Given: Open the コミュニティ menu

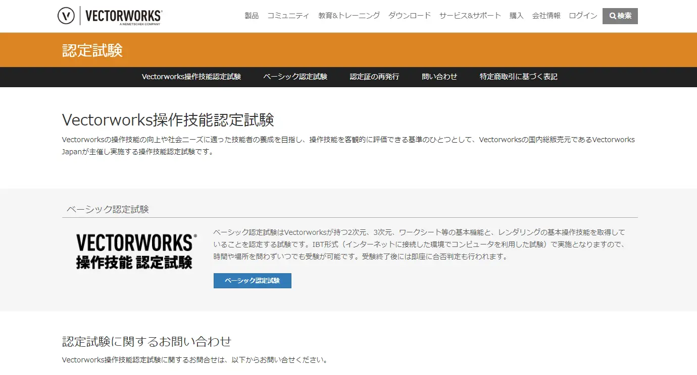Looking at the screenshot, I should click(288, 16).
